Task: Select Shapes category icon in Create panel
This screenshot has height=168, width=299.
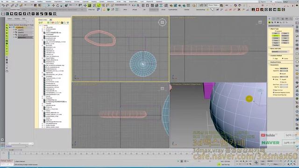Action: [x=272, y=22]
